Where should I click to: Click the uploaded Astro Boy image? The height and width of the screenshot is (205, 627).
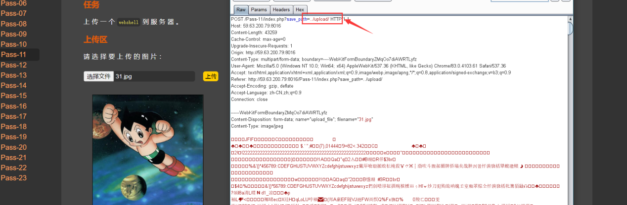pyautogui.click(x=148, y=150)
